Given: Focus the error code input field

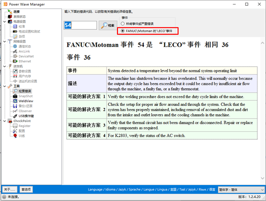Looking at the screenshot, I should [x=80, y=25].
